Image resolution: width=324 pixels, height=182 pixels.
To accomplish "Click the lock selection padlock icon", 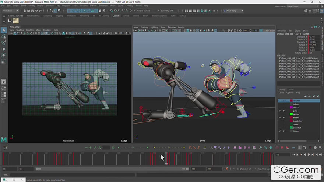I will tap(100, 11).
